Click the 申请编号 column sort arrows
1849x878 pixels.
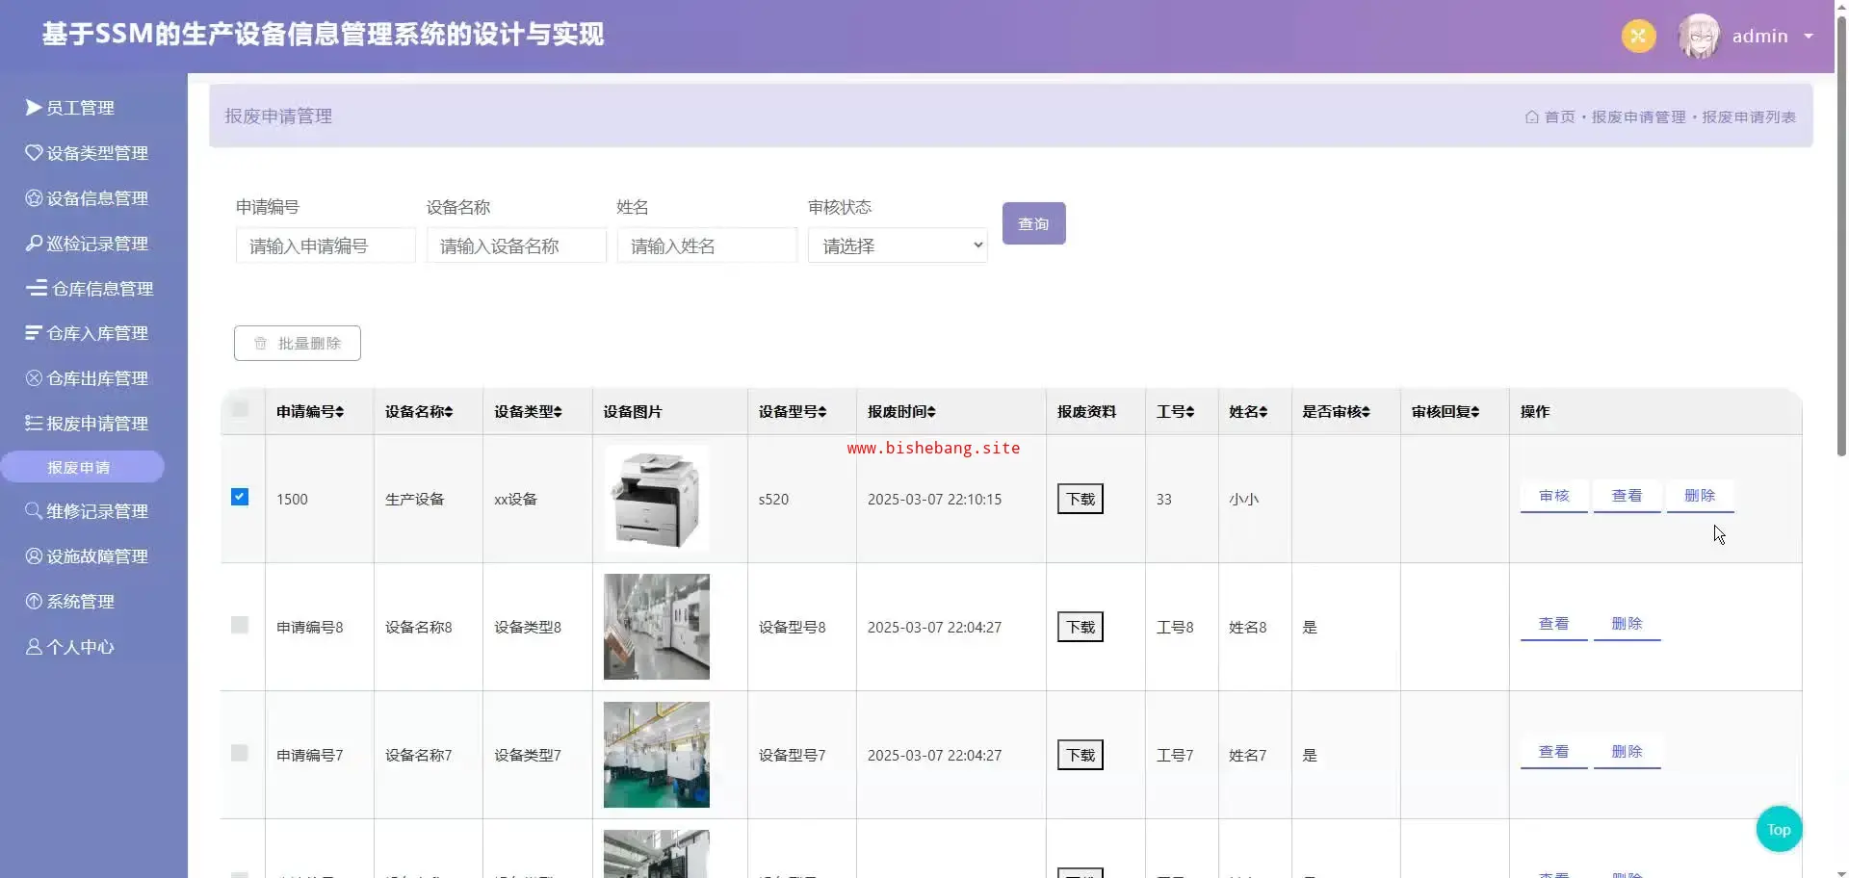coord(339,412)
